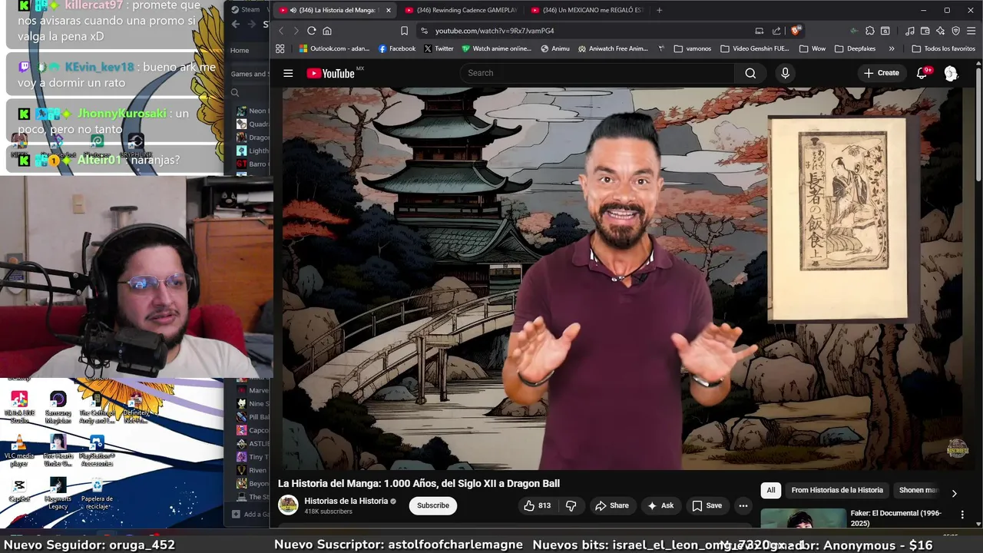Image resolution: width=983 pixels, height=553 pixels.
Task: Expand the hidden bookmarks overflow chevron
Action: [x=891, y=48]
